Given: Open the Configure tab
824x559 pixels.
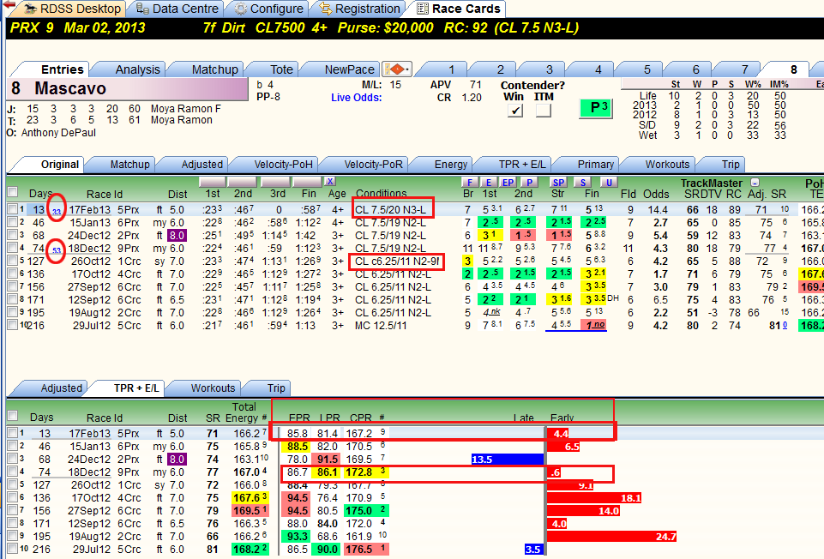Looking at the screenshot, I should coord(269,9).
